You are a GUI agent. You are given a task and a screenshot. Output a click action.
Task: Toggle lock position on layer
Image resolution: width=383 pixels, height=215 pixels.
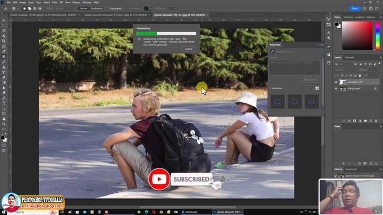click(351, 76)
